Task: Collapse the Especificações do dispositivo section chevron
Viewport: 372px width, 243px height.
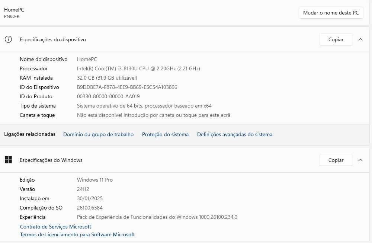Action: point(360,39)
